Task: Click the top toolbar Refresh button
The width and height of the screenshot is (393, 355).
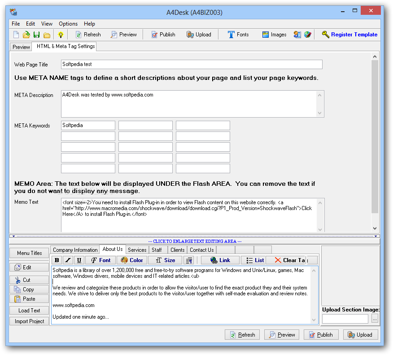Action: pyautogui.click(x=88, y=35)
